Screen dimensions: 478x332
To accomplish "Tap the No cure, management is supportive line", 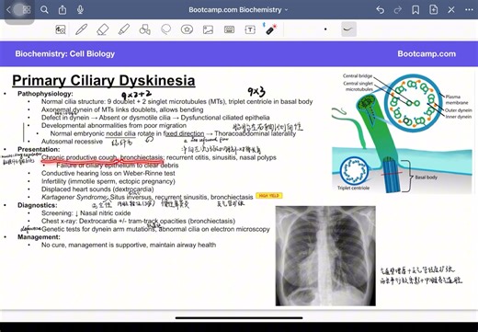I will tap(129, 245).
